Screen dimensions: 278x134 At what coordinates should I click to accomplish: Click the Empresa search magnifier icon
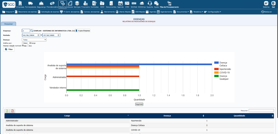[31, 31]
